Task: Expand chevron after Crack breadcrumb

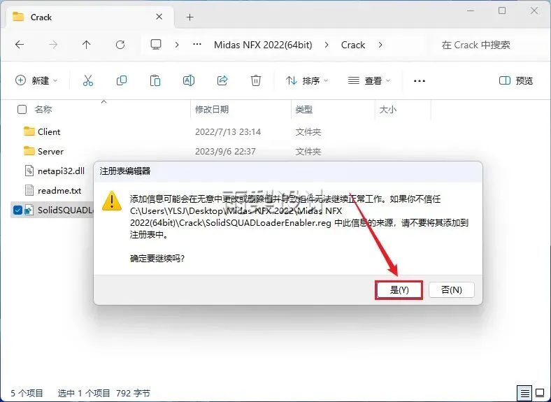Action: [380, 45]
